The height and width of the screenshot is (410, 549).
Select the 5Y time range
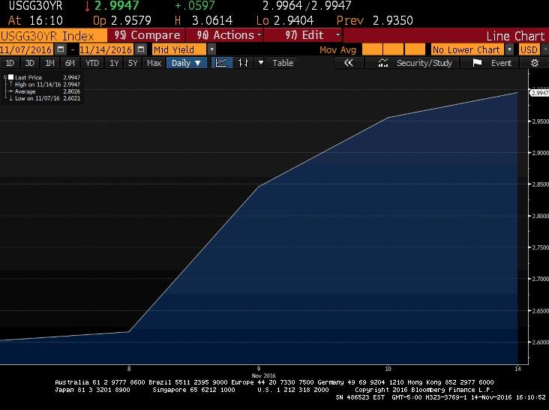(133, 63)
